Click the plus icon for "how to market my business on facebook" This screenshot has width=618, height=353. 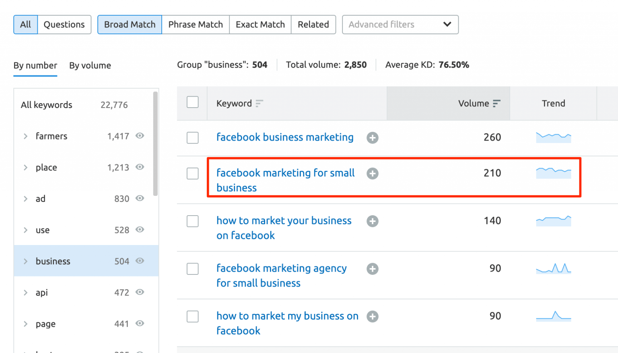point(372,316)
